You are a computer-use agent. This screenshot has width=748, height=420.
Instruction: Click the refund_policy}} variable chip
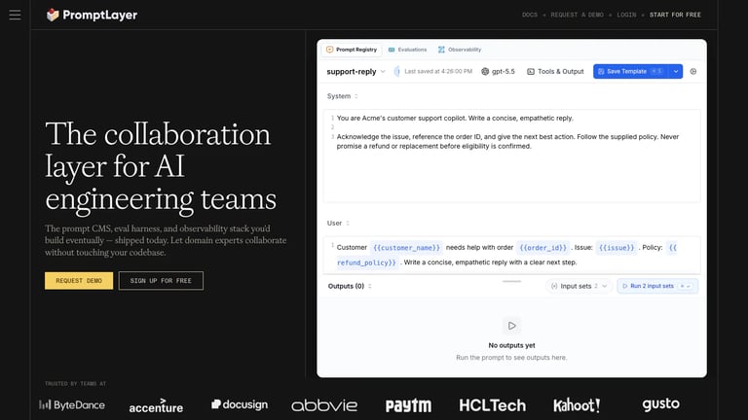click(x=366, y=262)
